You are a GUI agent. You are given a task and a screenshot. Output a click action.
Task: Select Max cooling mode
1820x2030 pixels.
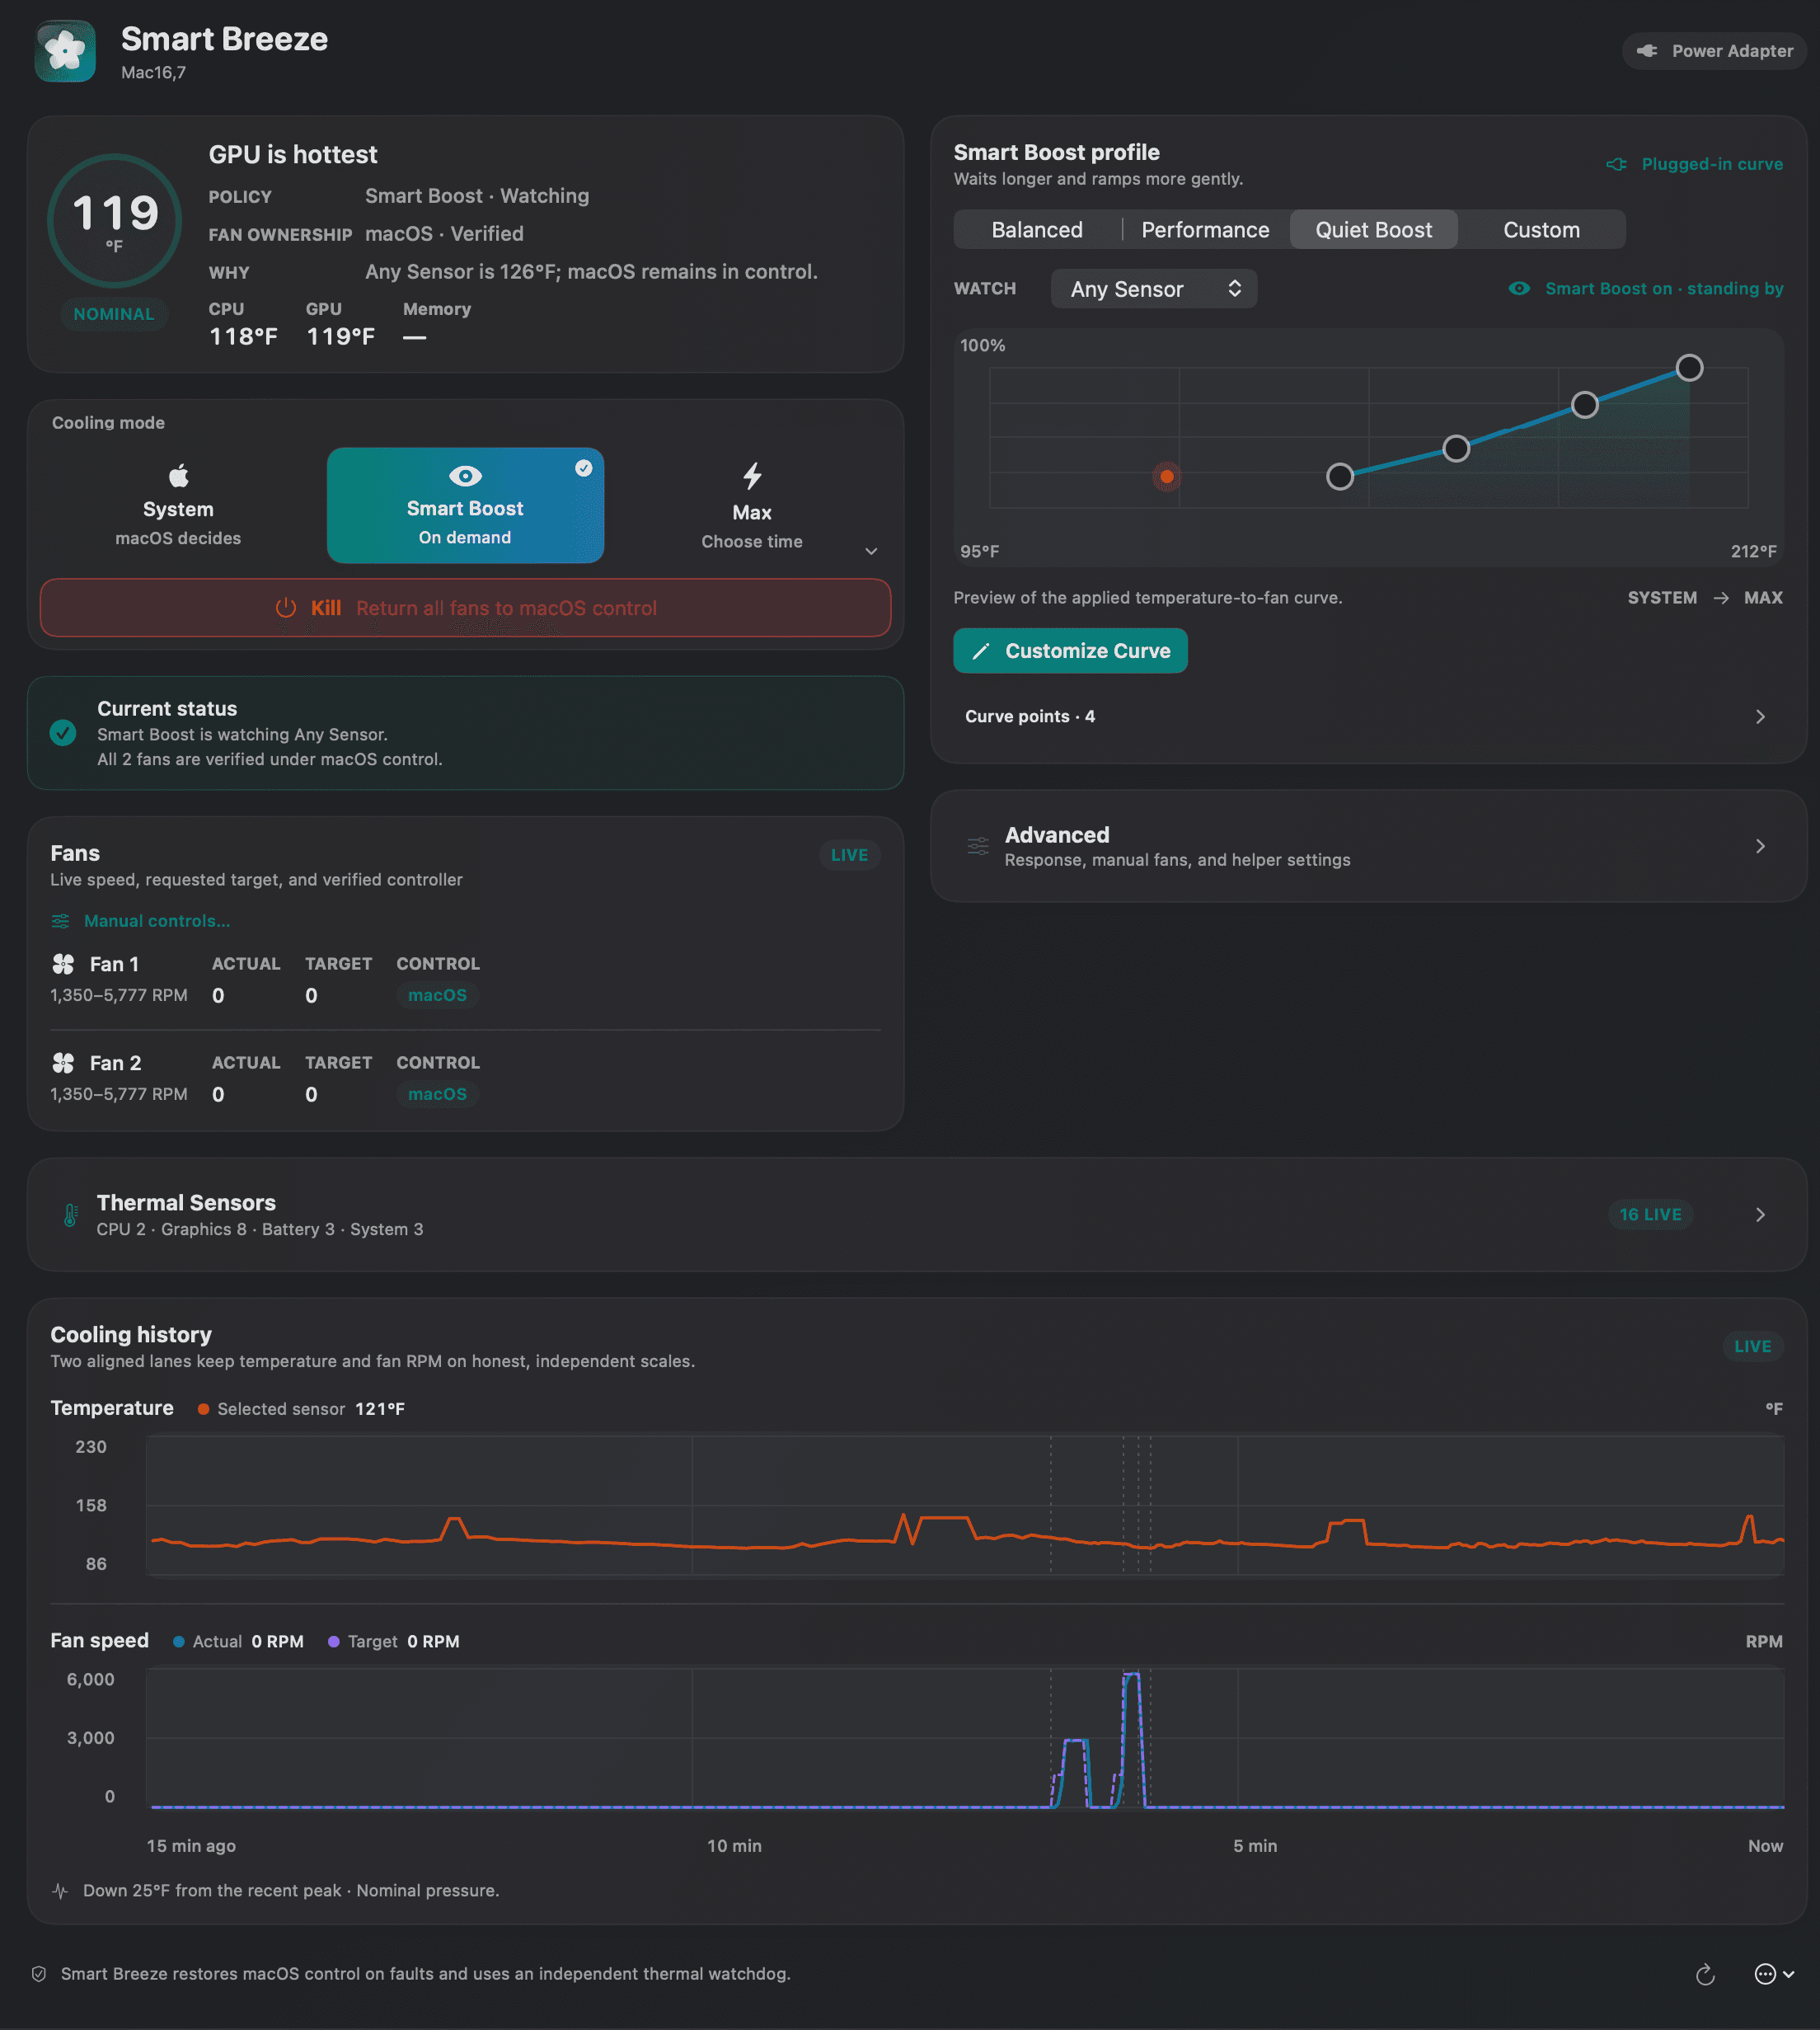click(x=752, y=506)
